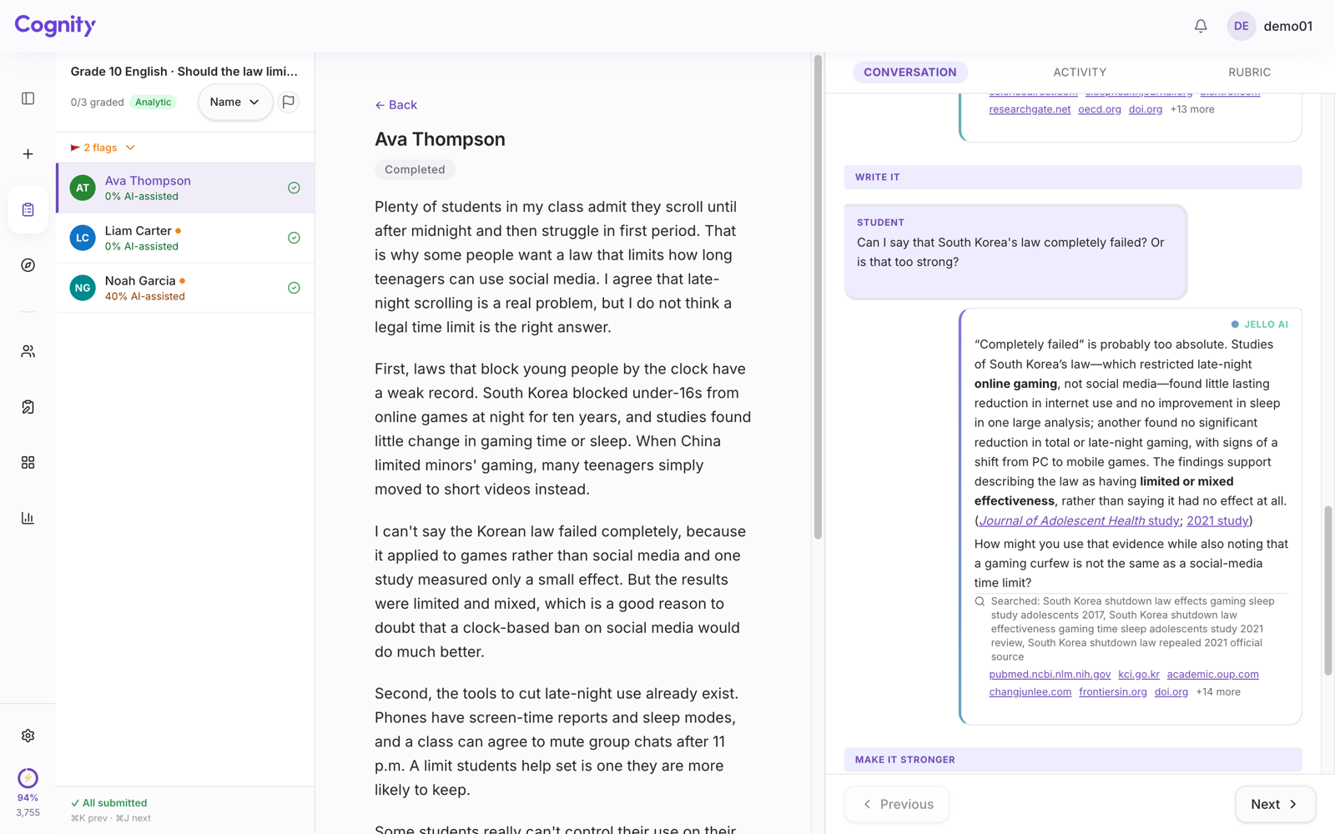
Task: Open academic.oup.com source link
Action: coord(1212,674)
